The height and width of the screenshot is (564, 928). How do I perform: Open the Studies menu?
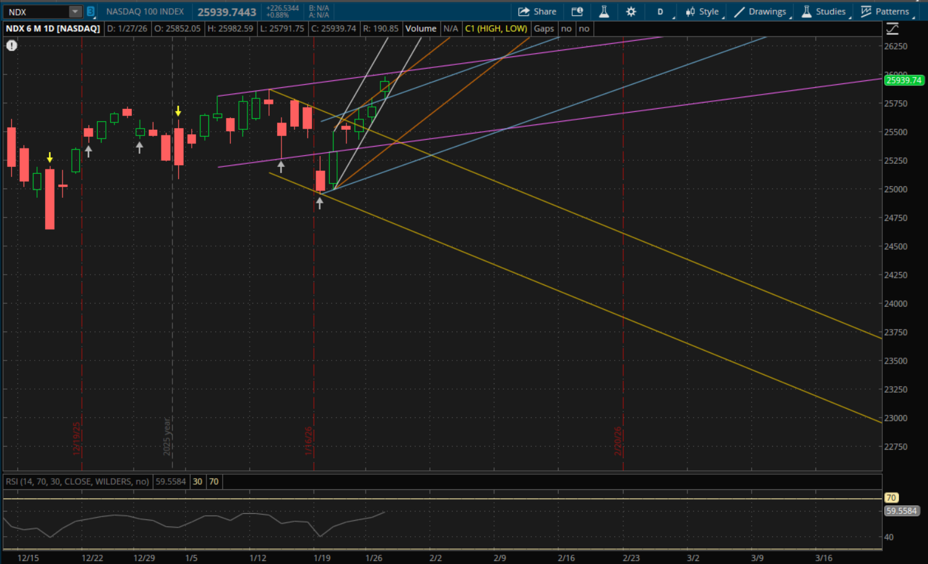click(824, 12)
